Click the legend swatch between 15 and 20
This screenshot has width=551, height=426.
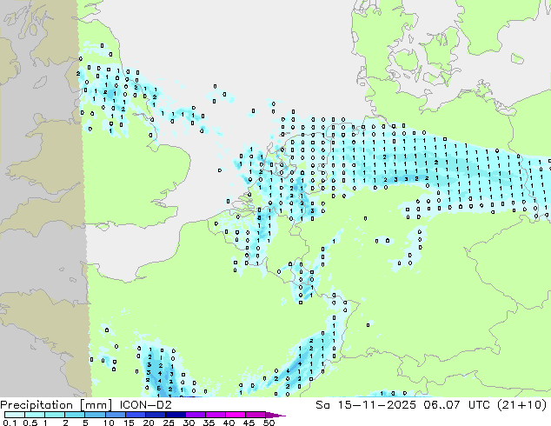136,415
